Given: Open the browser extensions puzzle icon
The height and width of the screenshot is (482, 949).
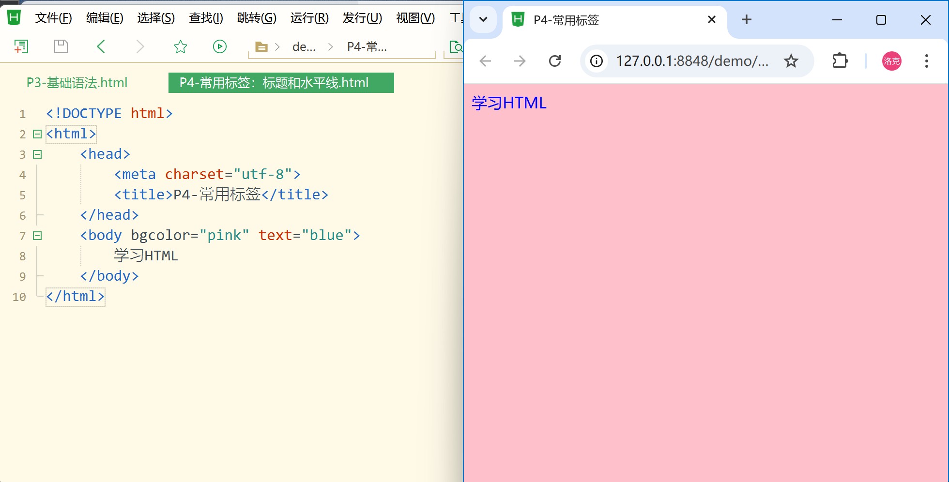Looking at the screenshot, I should 840,61.
